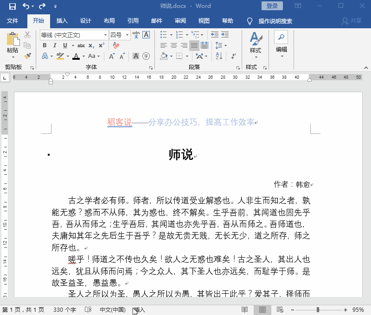The width and height of the screenshot is (371, 315).
Task: Toggle character shading
Action: pos(136,56)
